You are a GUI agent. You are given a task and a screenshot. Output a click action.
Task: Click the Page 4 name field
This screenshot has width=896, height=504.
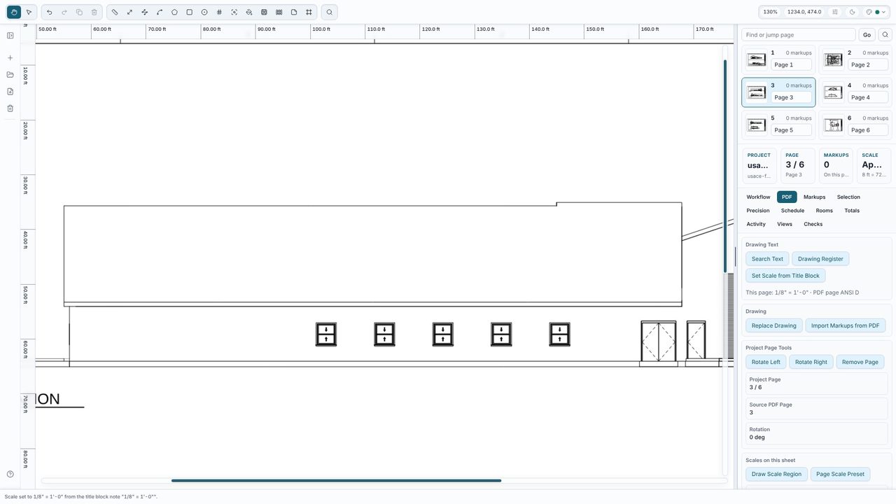coord(868,97)
